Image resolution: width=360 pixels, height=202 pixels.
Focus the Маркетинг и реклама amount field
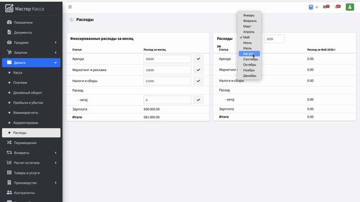pyautogui.click(x=167, y=70)
